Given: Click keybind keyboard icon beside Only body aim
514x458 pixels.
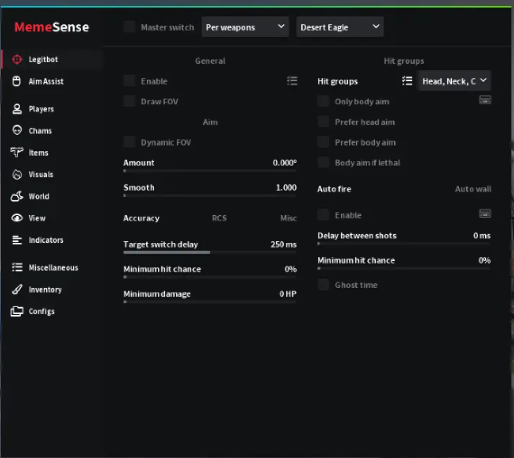Looking at the screenshot, I should coord(485,100).
